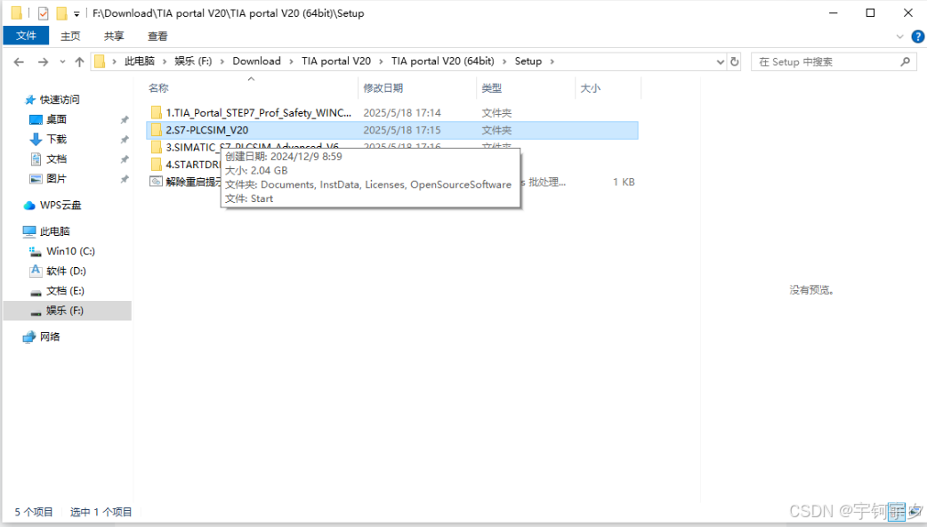The height and width of the screenshot is (527, 927).
Task: Click the pin icon beside 下载
Action: (x=125, y=140)
